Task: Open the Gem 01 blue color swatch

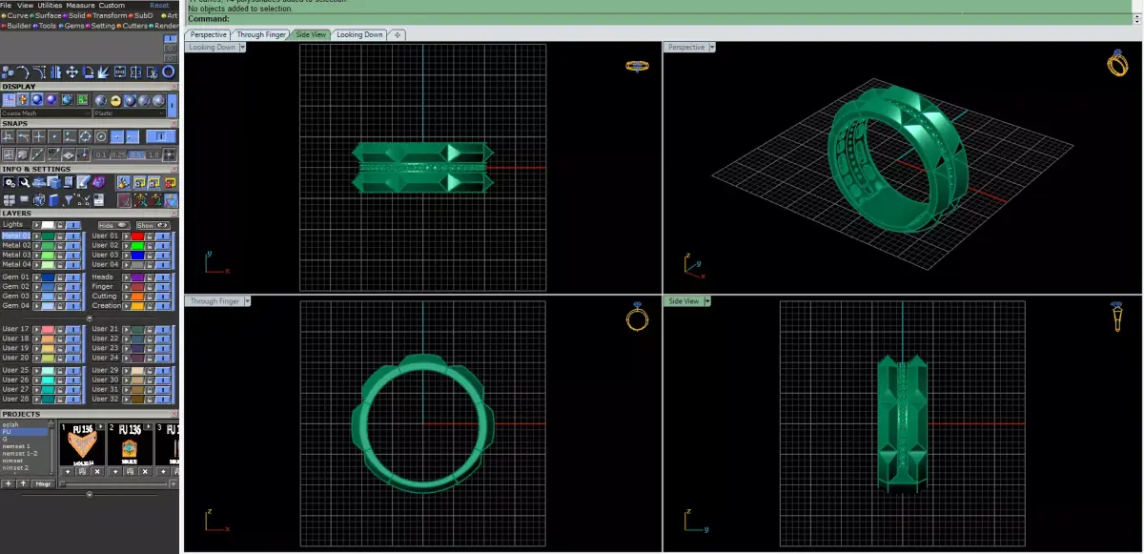Action: [48, 277]
